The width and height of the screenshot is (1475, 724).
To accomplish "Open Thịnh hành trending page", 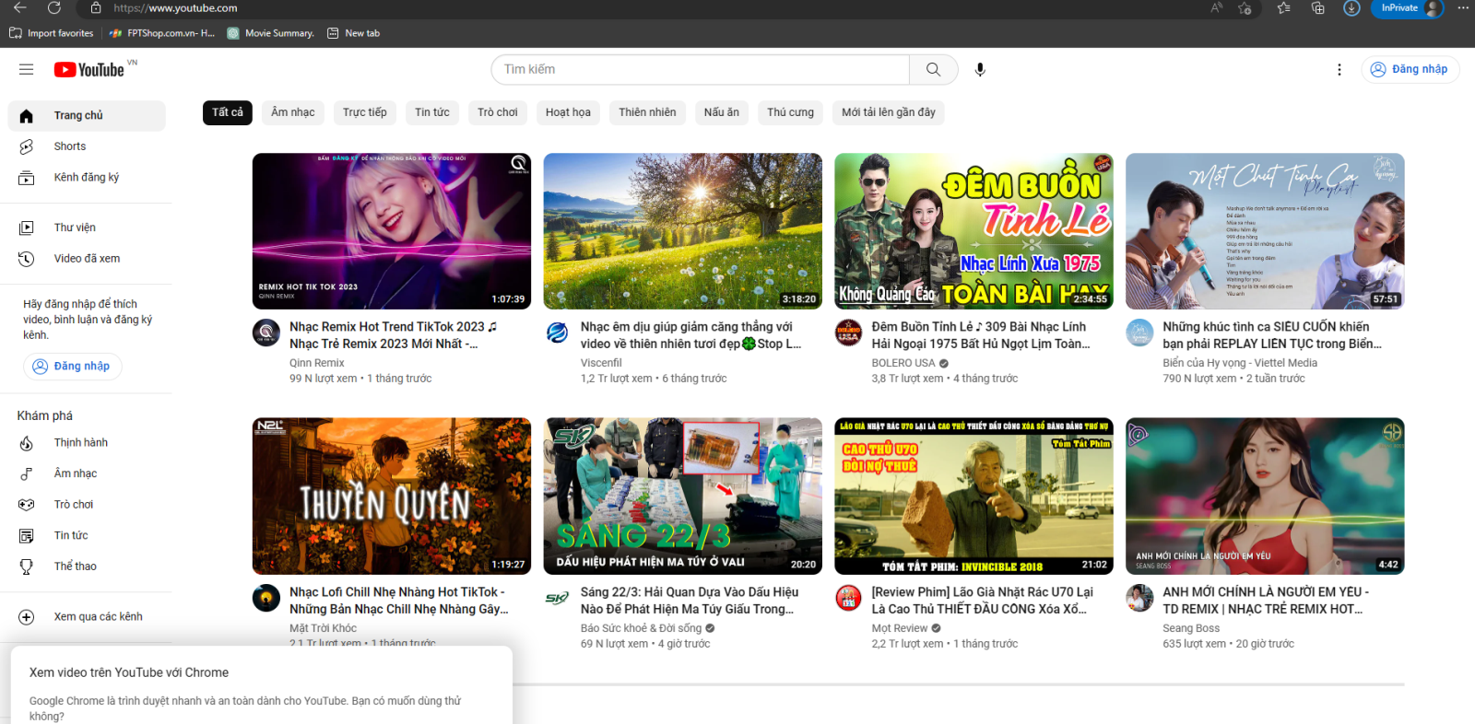I will coord(87,443).
